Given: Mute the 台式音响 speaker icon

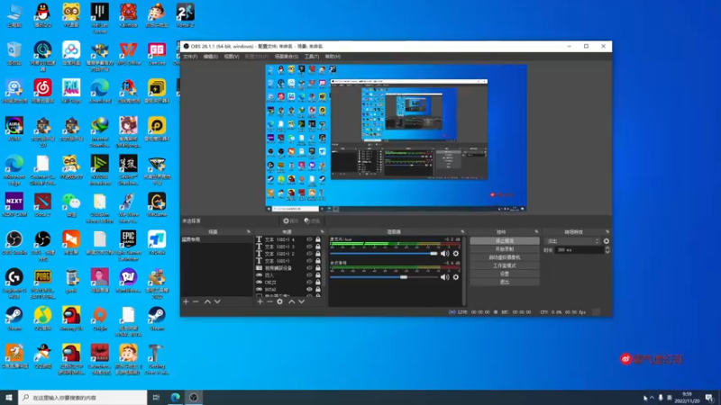Looking at the screenshot, I should pyautogui.click(x=444, y=277).
